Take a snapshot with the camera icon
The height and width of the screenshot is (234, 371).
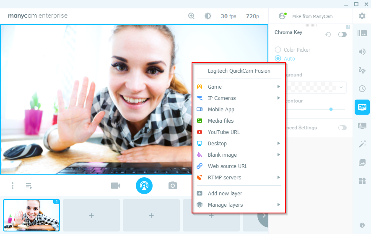coord(173,185)
